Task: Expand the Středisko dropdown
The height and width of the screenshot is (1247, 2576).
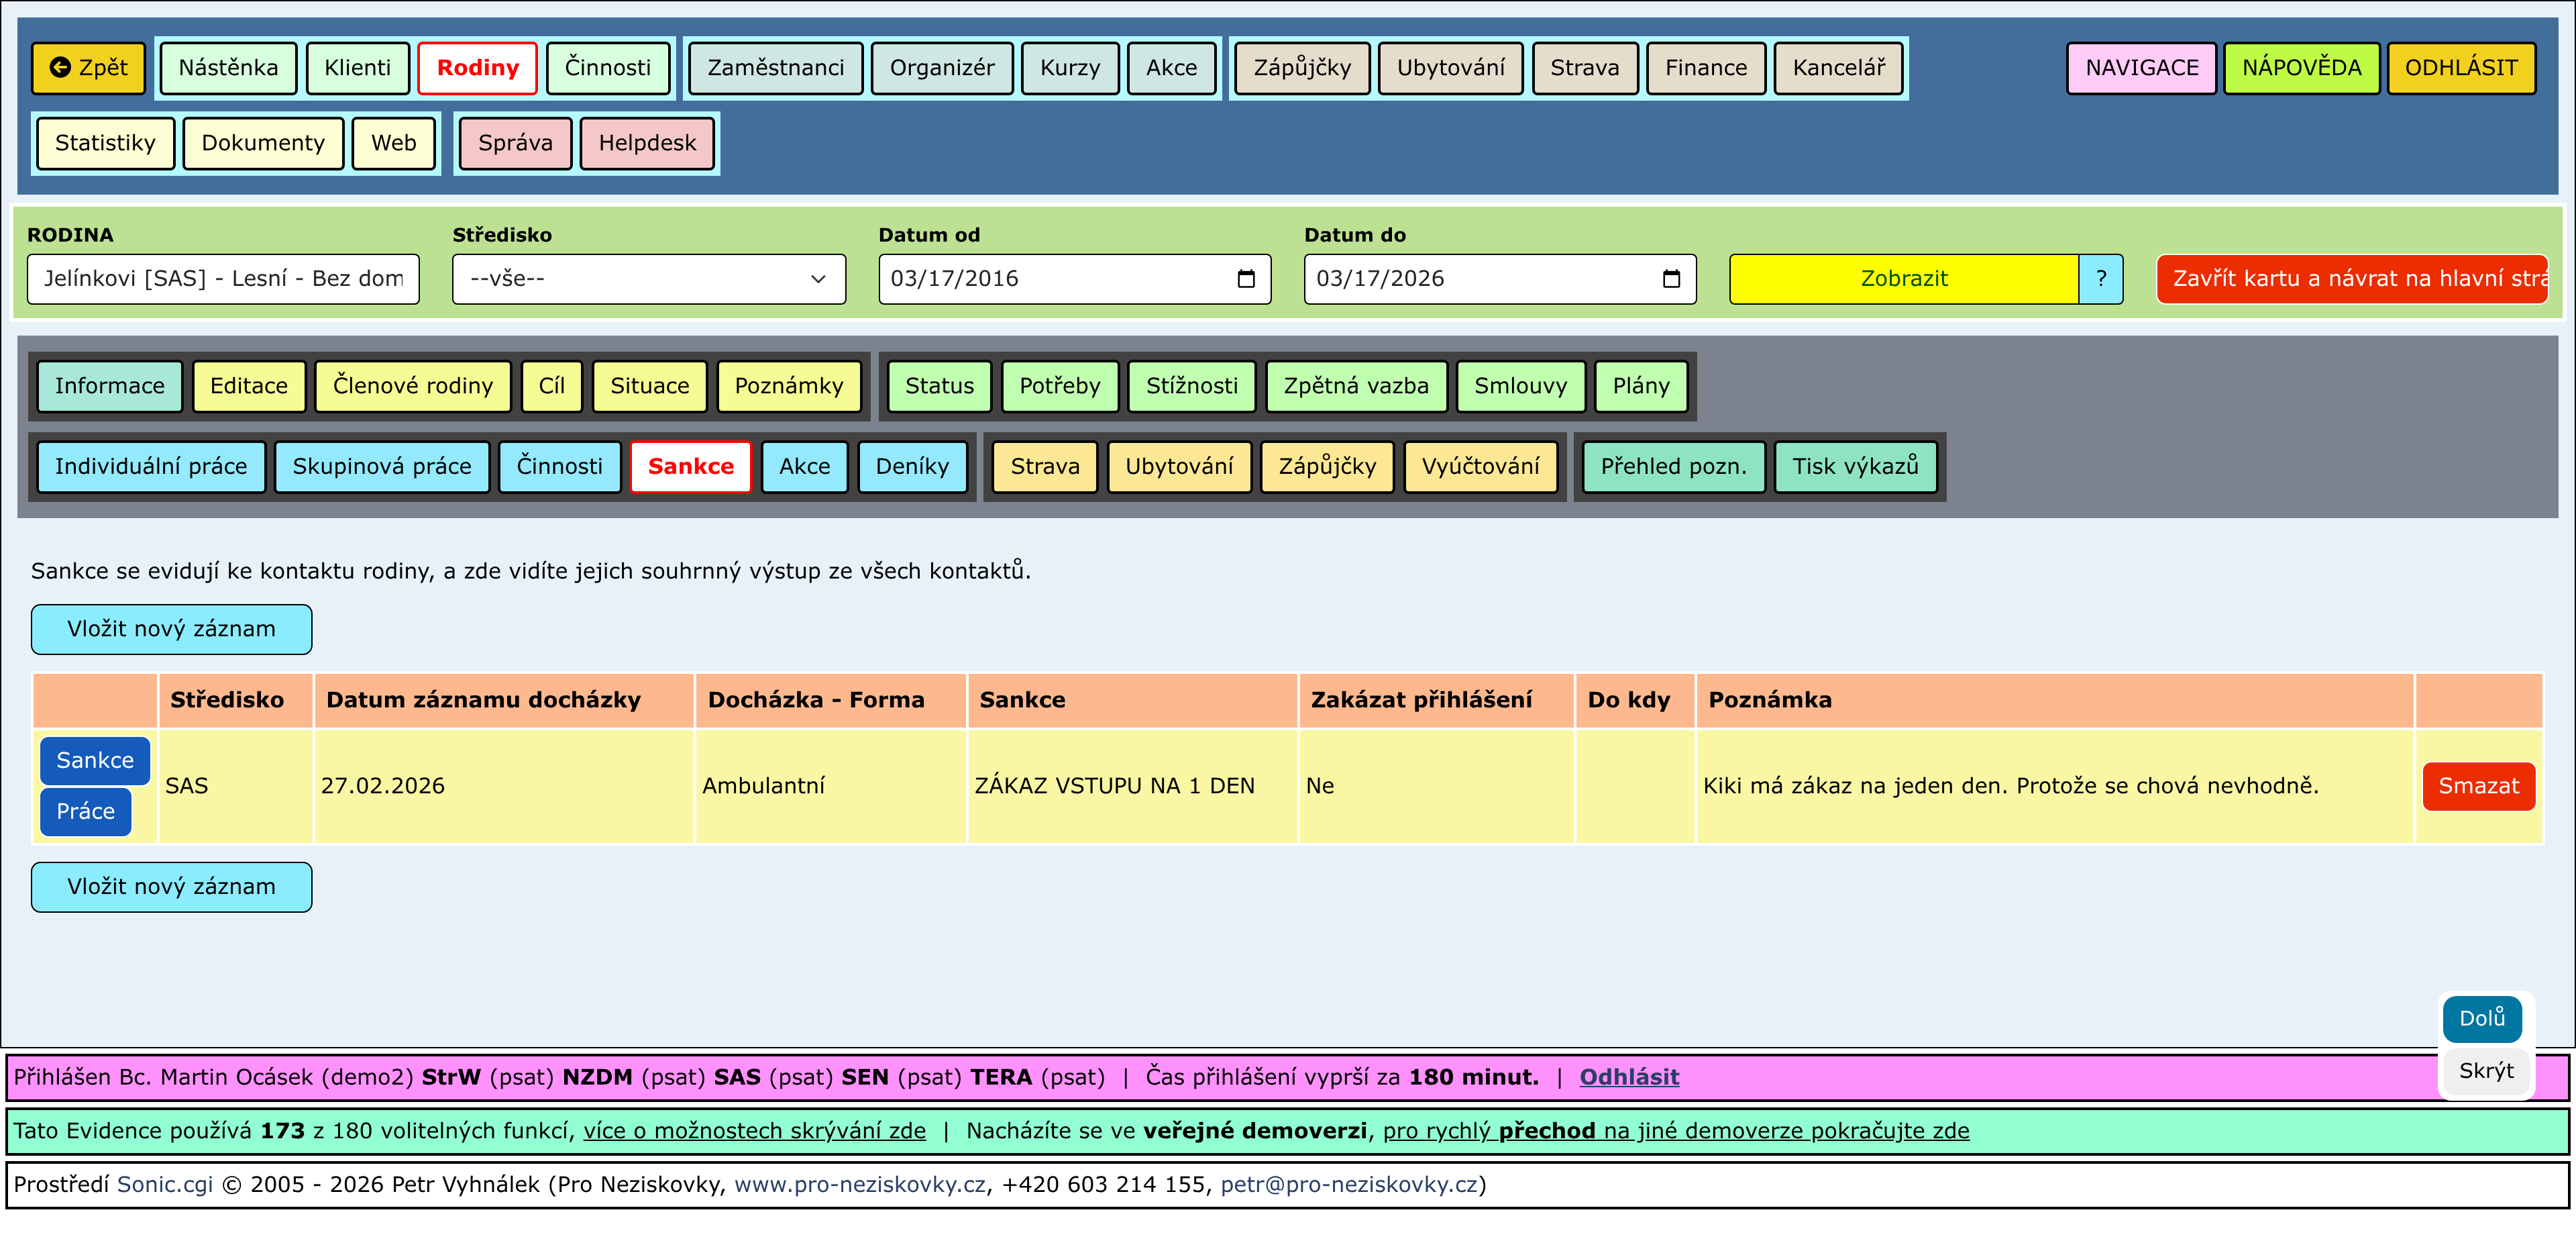Action: coord(648,279)
